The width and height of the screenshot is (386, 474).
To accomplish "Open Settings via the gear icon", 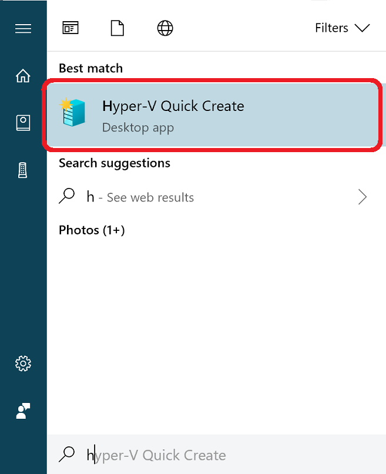I will pos(23,363).
